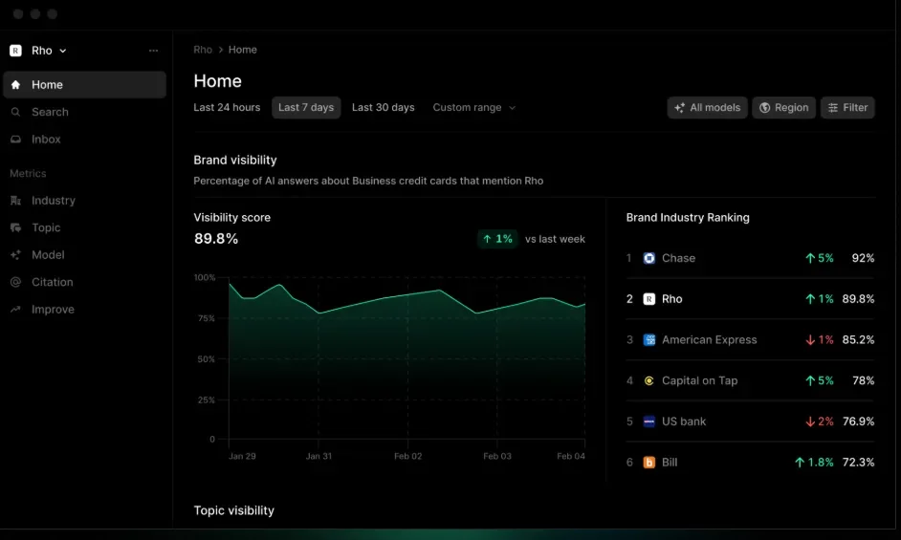
Task: Click the Bill logo icon
Action: 649,462
